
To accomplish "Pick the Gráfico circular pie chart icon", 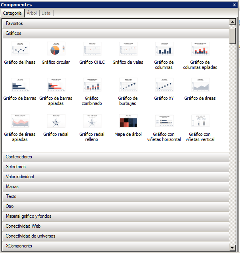I will coord(56,49).
